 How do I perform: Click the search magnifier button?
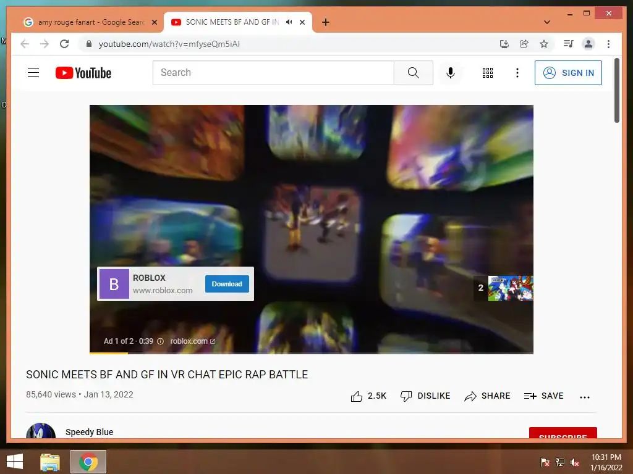[413, 73]
